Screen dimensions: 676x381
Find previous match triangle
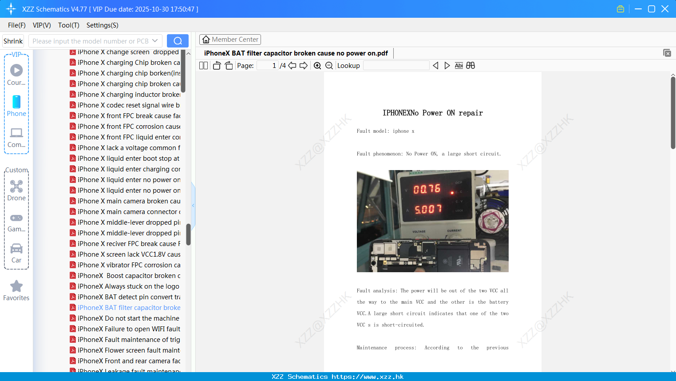[x=435, y=66]
